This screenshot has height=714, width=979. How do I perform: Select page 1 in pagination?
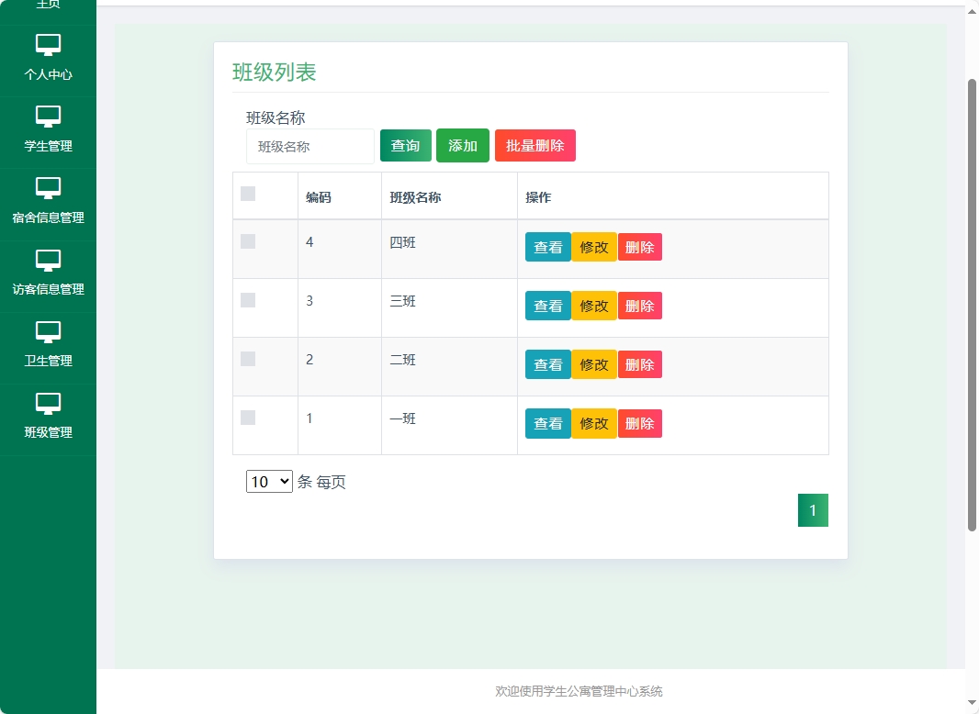pyautogui.click(x=813, y=510)
